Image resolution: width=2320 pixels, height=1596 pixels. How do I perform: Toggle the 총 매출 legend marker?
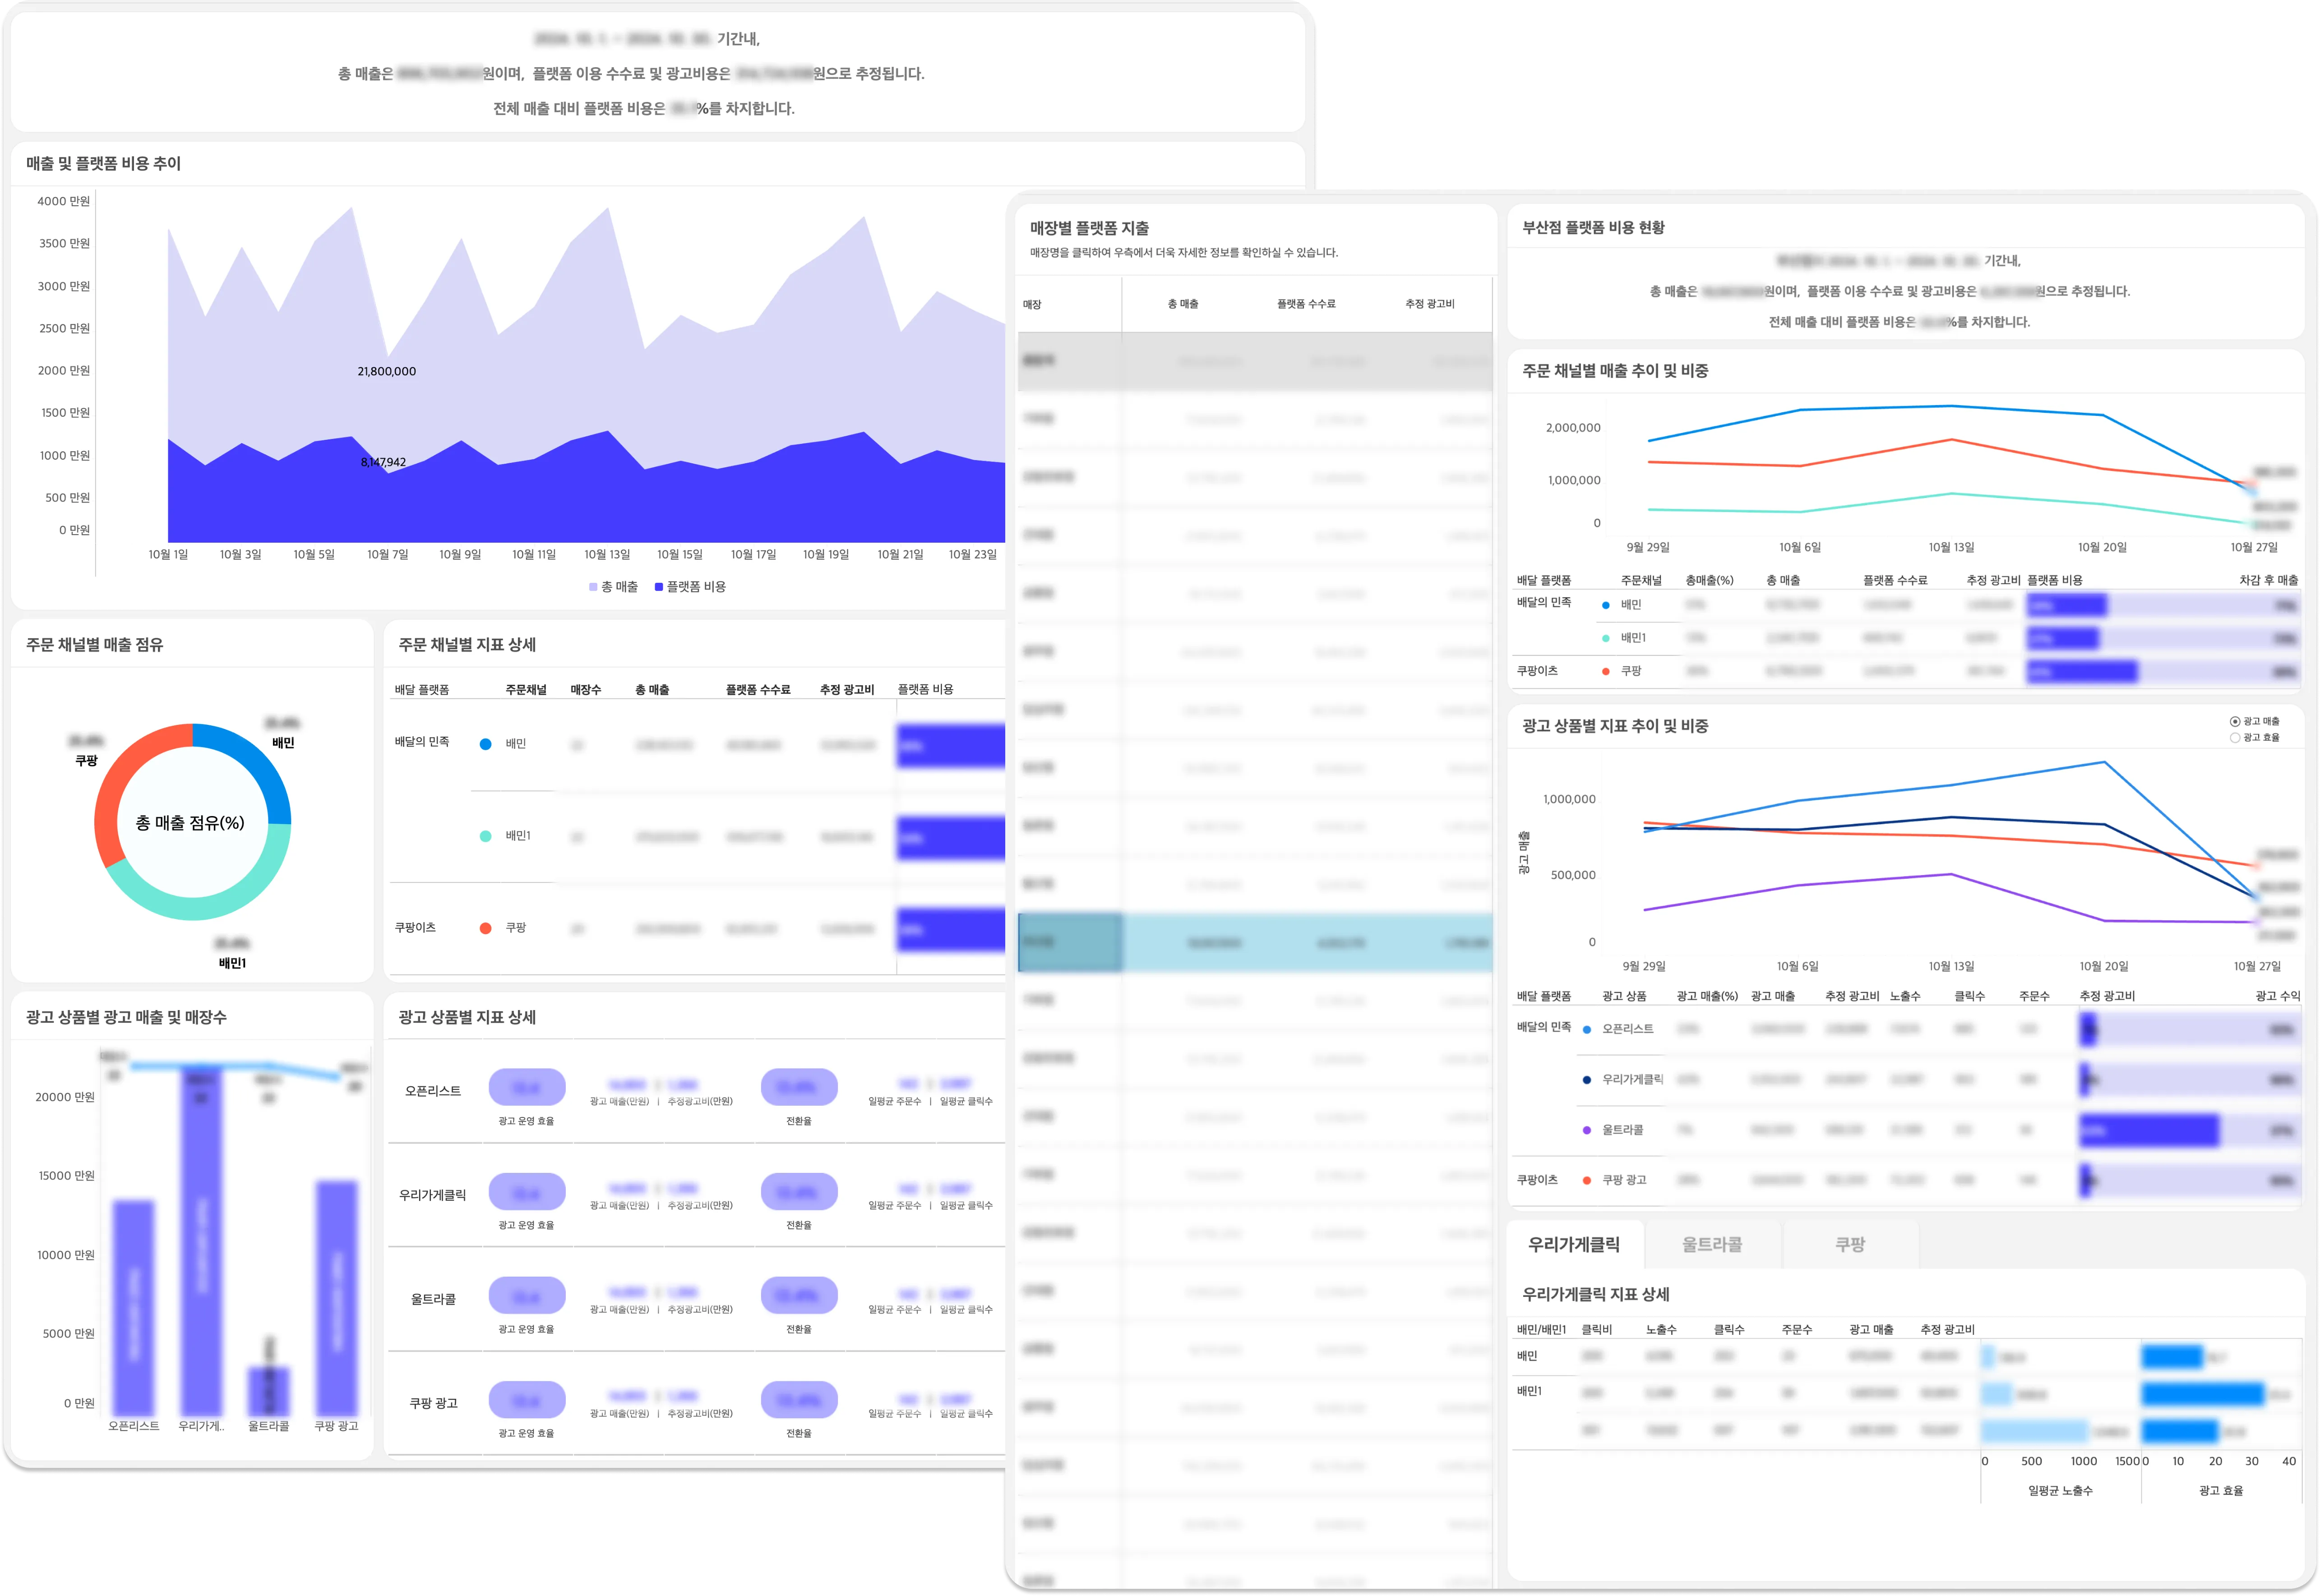tap(593, 587)
